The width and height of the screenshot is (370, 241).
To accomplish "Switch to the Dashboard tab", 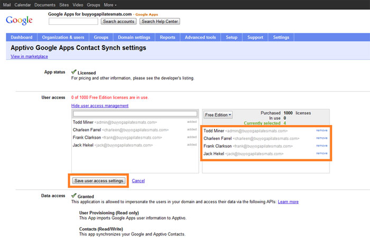I will (21, 38).
